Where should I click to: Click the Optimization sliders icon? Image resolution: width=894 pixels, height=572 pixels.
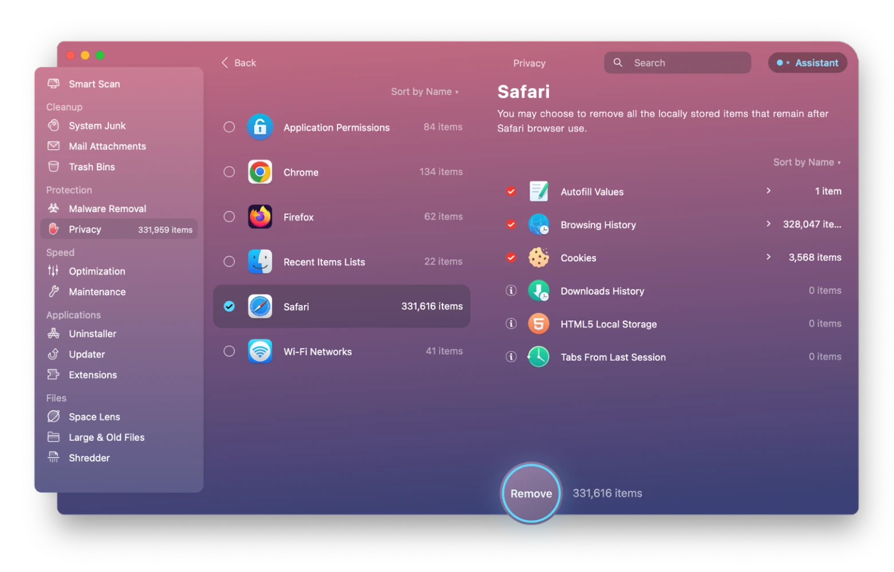coord(53,271)
